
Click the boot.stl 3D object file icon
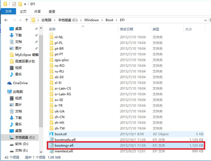51,134
